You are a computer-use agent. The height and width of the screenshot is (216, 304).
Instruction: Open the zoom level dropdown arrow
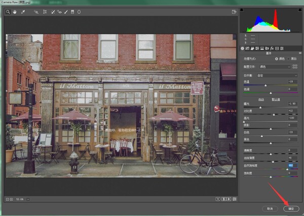[x=28, y=199]
